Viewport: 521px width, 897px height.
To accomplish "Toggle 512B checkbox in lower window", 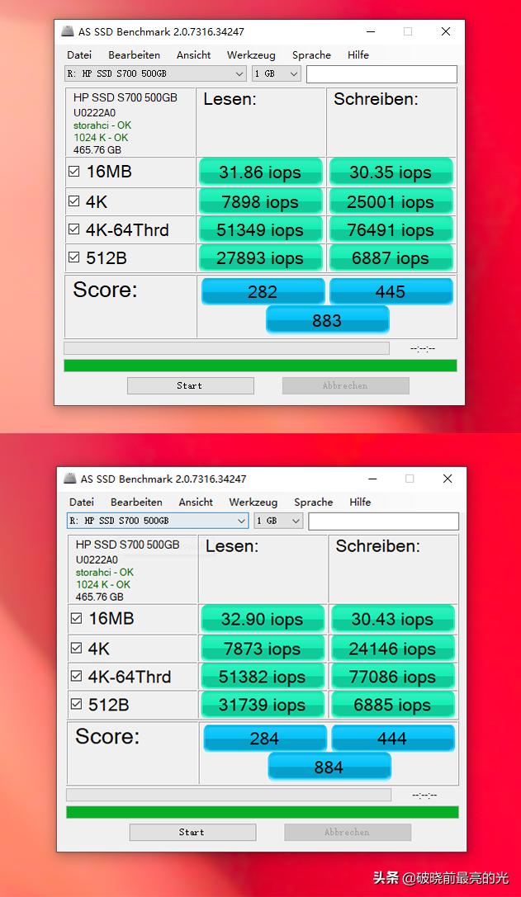I will pyautogui.click(x=76, y=704).
